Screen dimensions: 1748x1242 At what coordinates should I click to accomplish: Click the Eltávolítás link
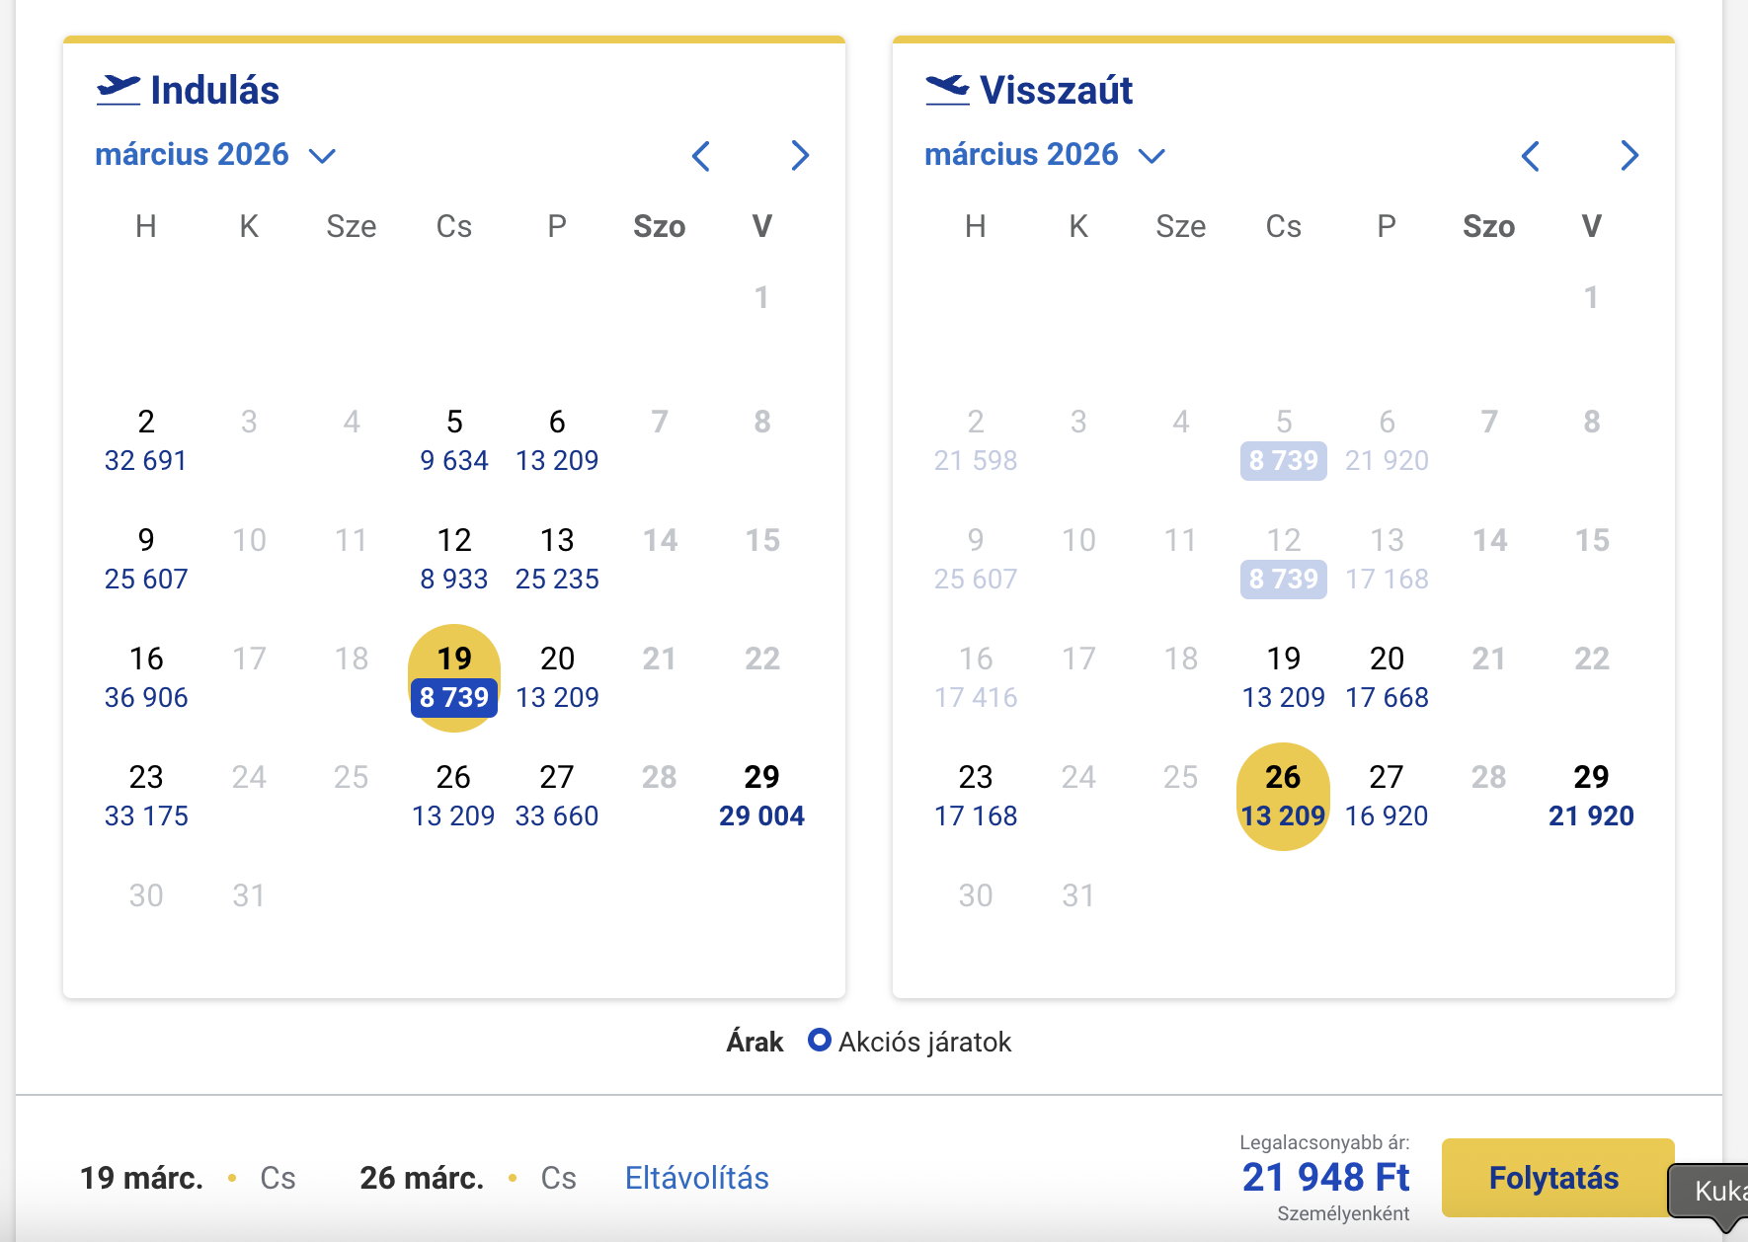(x=696, y=1178)
